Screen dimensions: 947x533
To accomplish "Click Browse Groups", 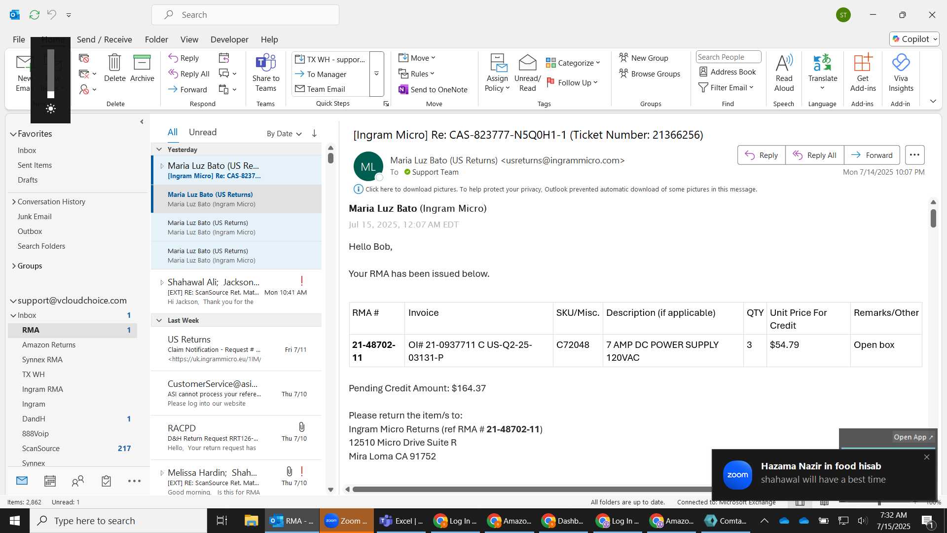I will (649, 74).
